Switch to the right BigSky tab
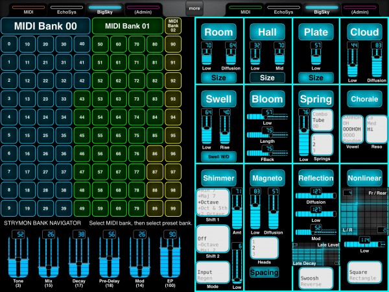389x292 pixels. coord(322,10)
